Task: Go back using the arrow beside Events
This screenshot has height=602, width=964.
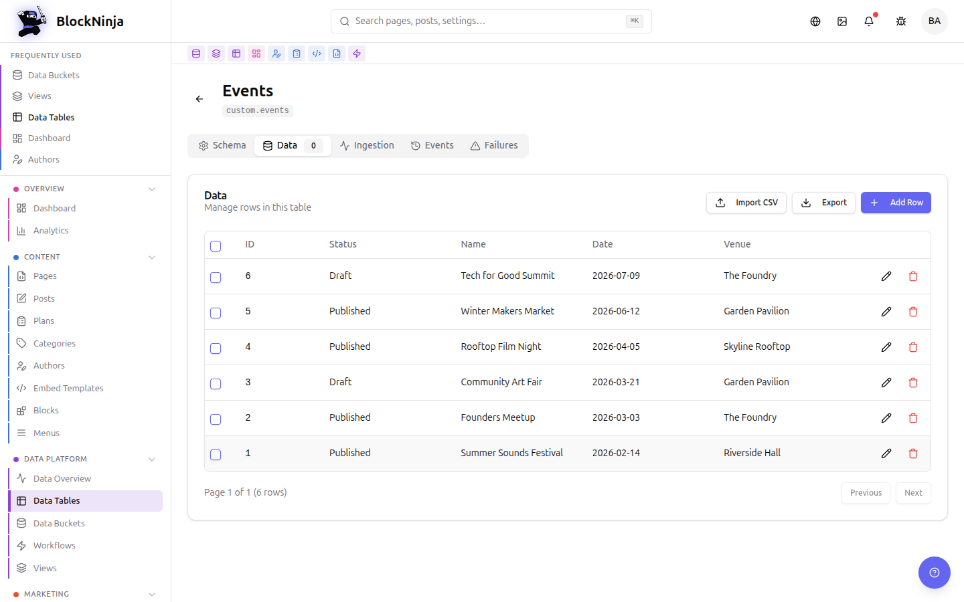Action: click(x=199, y=99)
